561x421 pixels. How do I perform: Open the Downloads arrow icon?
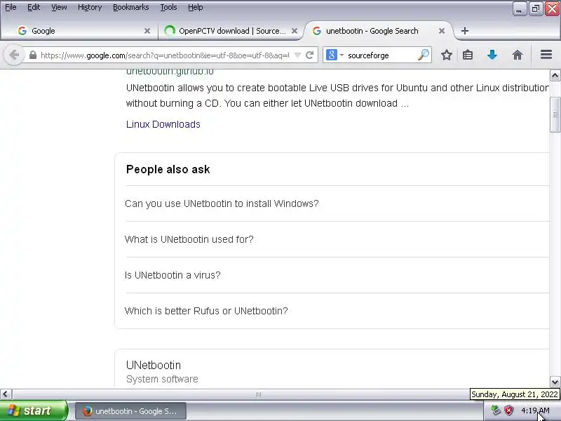pos(492,55)
